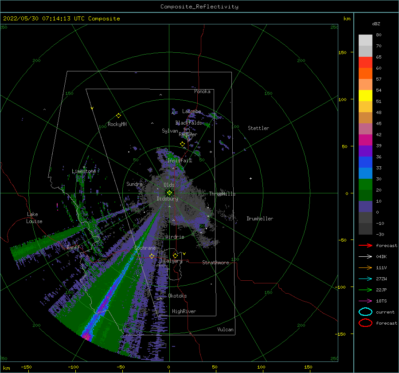Viewport: 399px width, 373px height.
Task: Click the Sundre city label
Action: [x=134, y=184]
